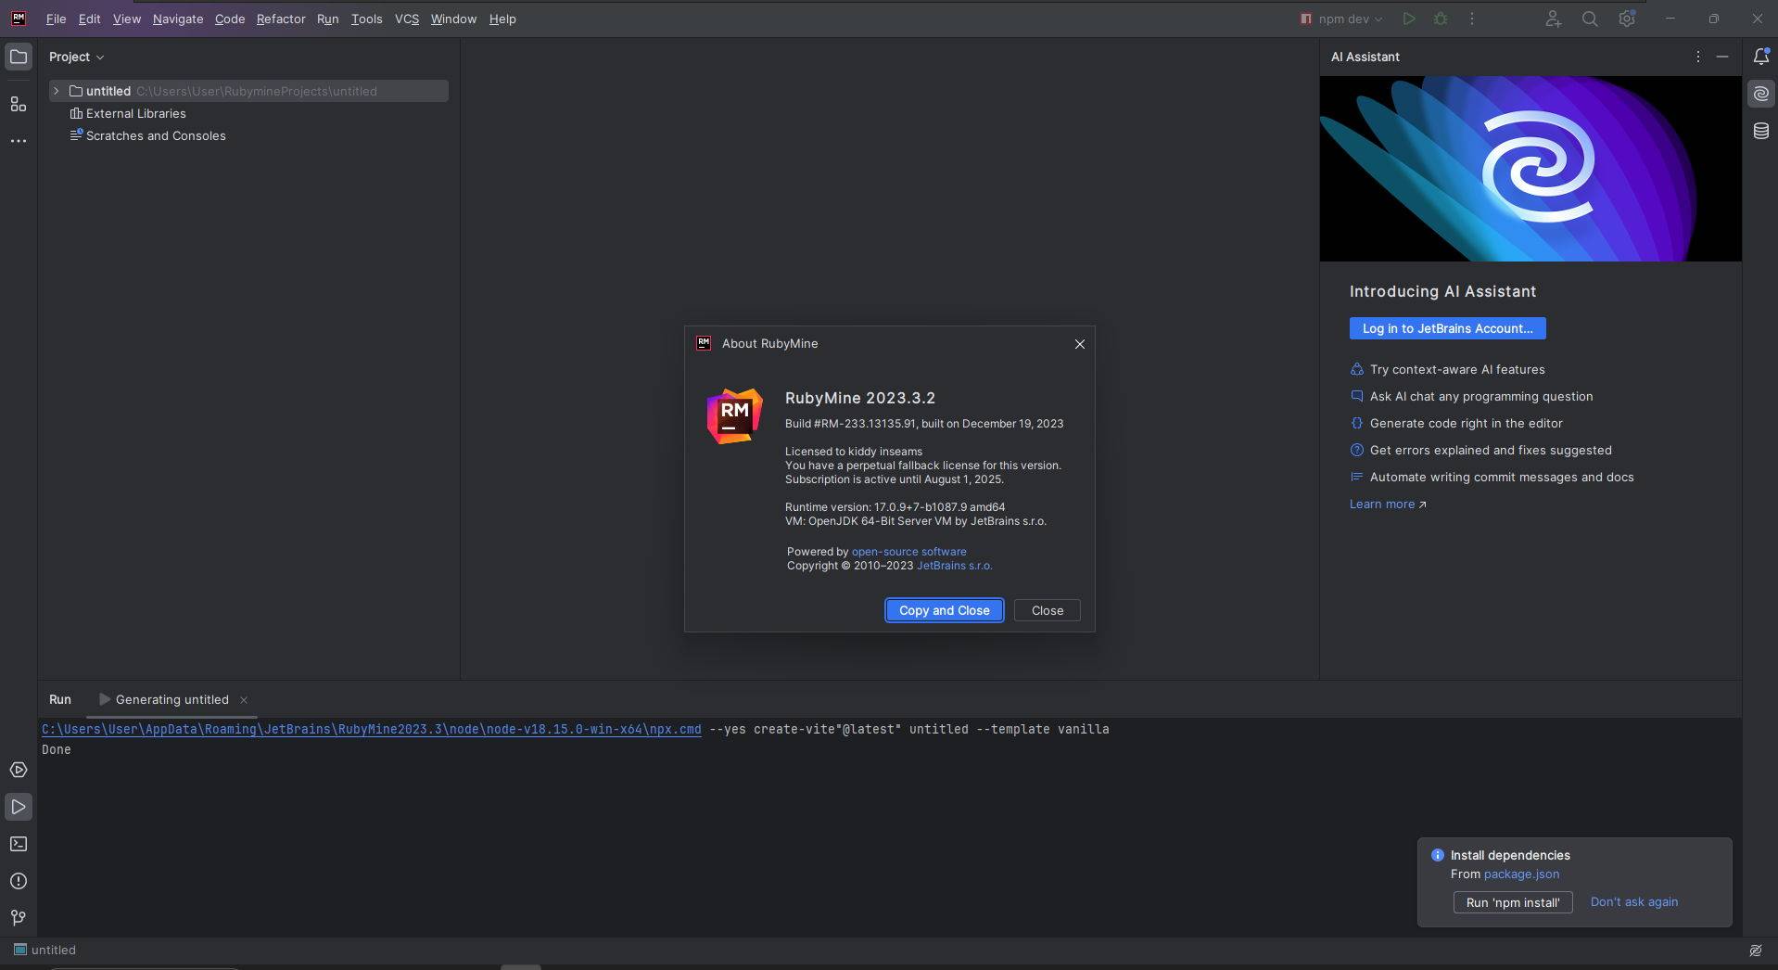Select the Generating untitled tab
Screen dimensions: 1778x970
[x=171, y=700]
